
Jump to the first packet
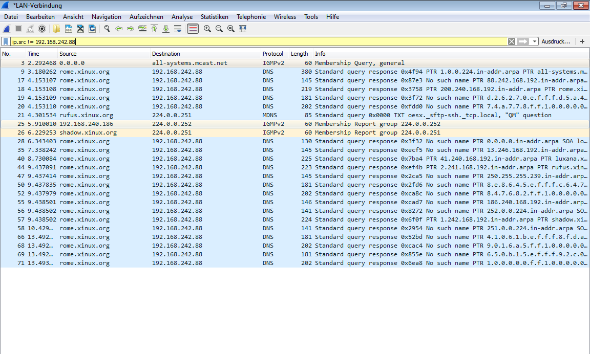pyautogui.click(x=154, y=29)
